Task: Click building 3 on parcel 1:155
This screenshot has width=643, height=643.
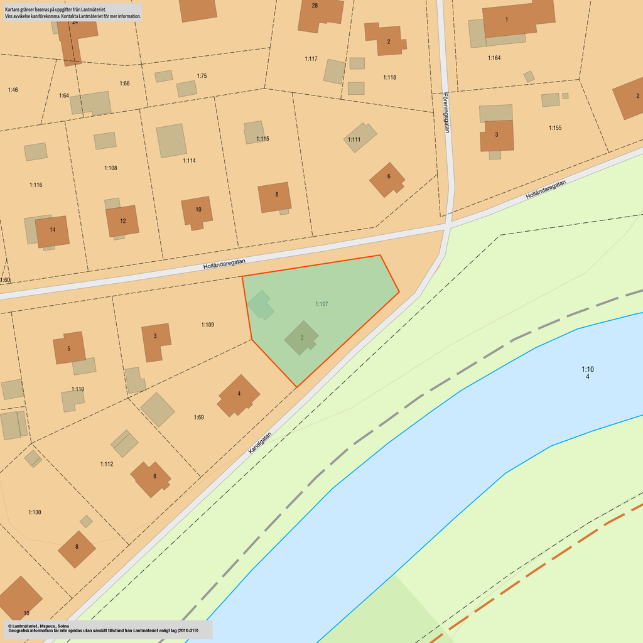Action: [x=497, y=134]
